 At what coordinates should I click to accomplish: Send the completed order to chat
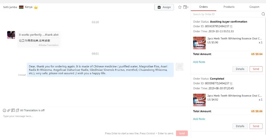[x=256, y=126]
